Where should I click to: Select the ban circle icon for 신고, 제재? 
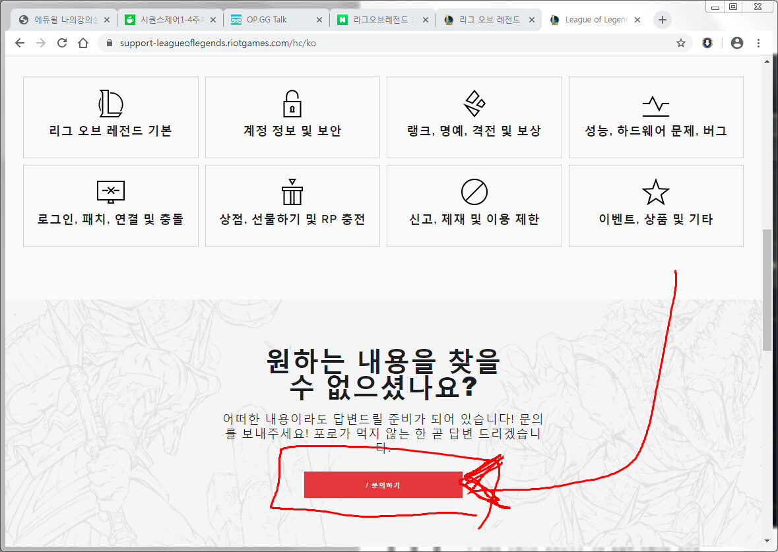(474, 192)
